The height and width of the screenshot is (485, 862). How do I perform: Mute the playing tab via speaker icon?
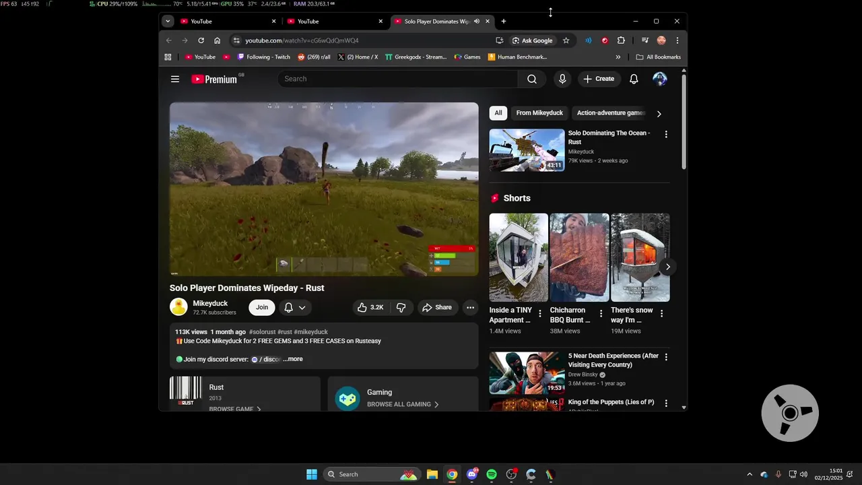(x=476, y=22)
